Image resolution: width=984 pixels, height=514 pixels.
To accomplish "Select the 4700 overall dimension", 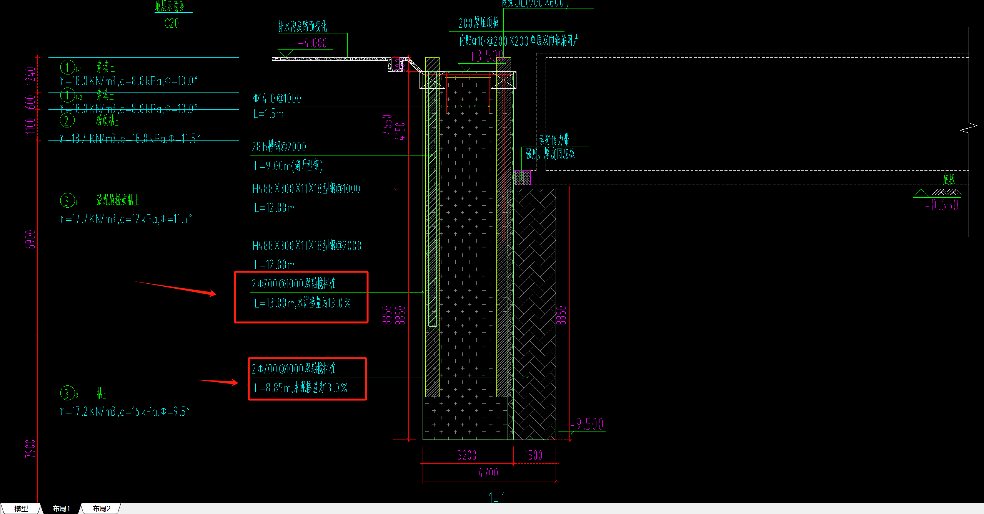I will [x=488, y=473].
